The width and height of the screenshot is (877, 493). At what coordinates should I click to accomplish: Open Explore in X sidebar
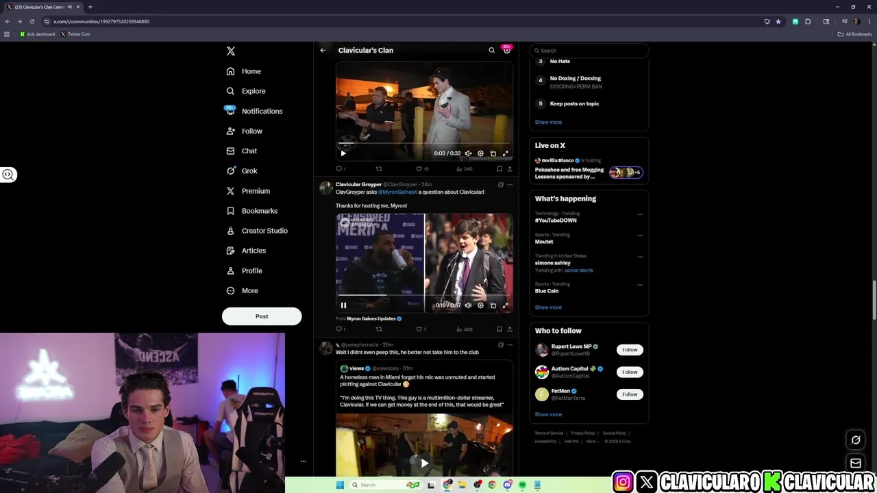246,91
